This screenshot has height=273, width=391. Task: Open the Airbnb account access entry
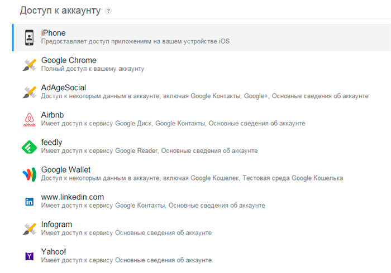53,115
